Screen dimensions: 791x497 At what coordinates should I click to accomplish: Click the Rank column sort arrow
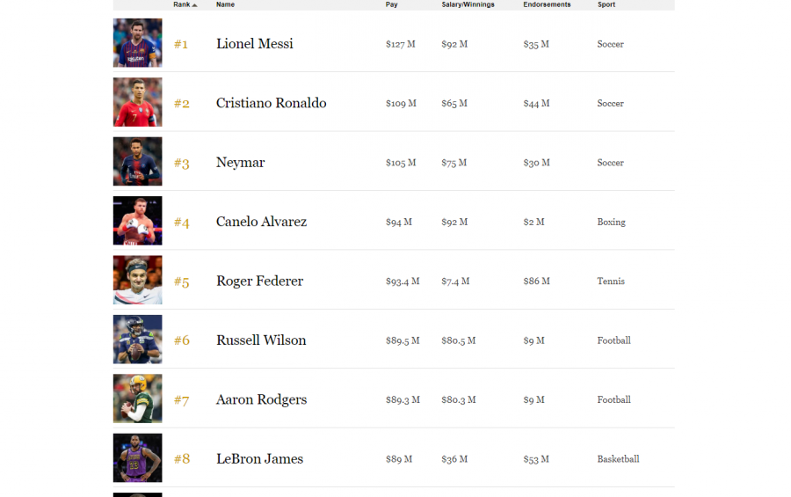pos(194,5)
